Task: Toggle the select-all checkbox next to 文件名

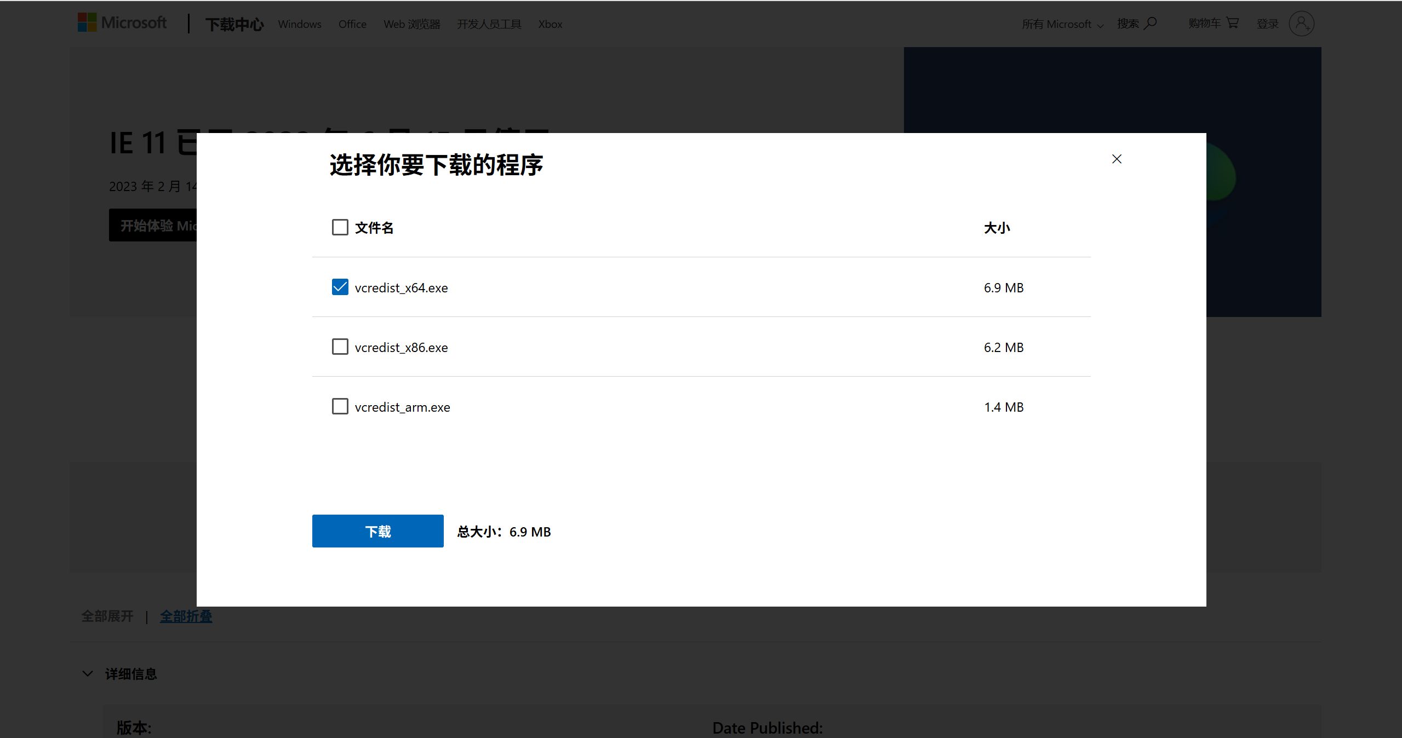Action: (340, 227)
